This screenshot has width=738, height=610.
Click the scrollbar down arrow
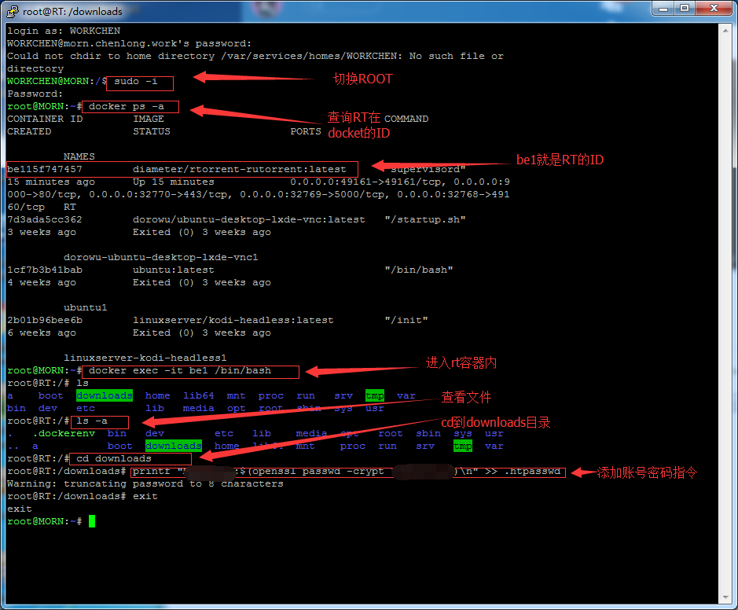tap(725, 597)
